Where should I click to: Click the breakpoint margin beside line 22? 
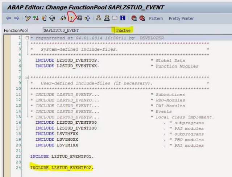coord(7,156)
